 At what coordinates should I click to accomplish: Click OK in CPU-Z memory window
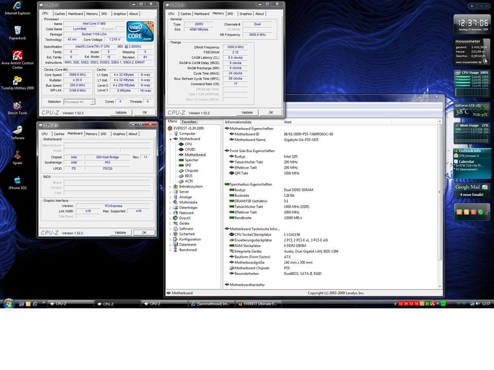[x=271, y=113]
